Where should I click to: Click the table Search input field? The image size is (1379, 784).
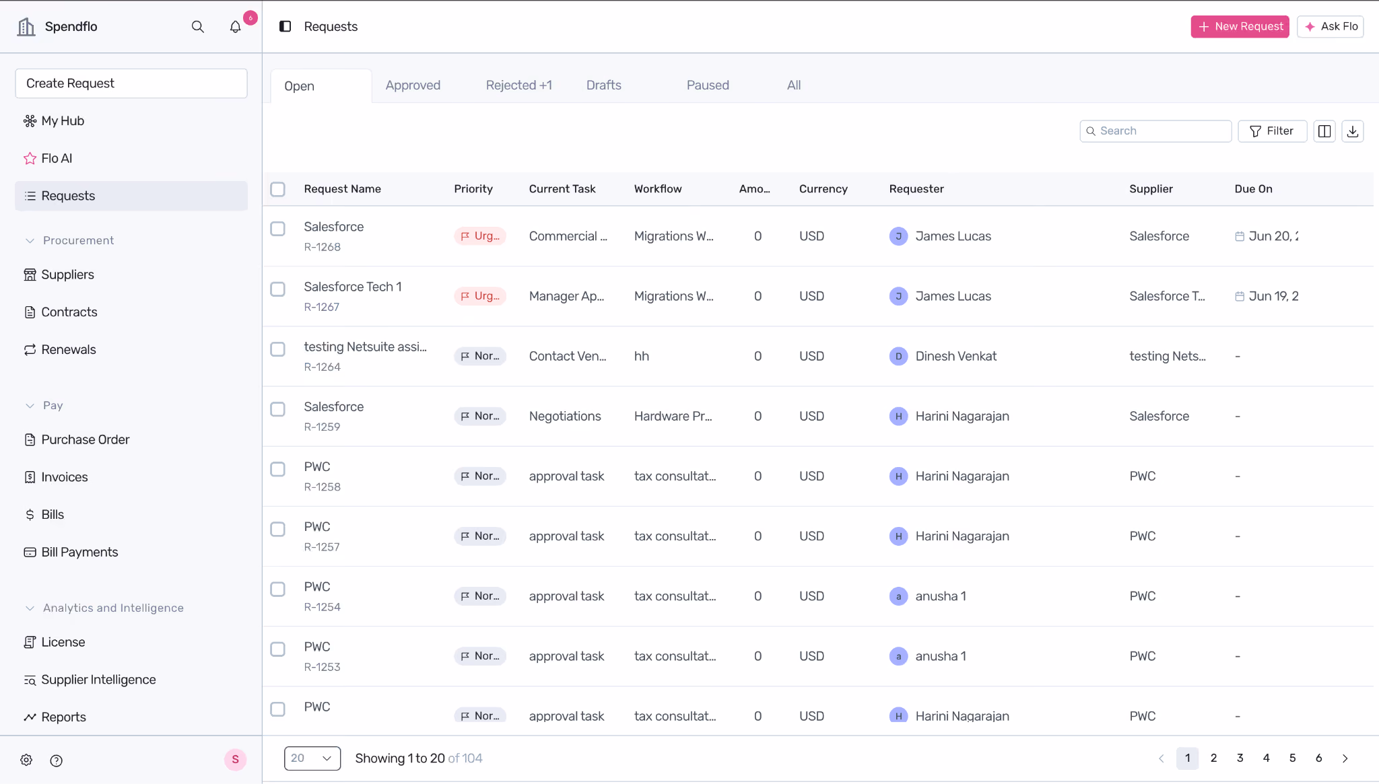[x=1155, y=131]
